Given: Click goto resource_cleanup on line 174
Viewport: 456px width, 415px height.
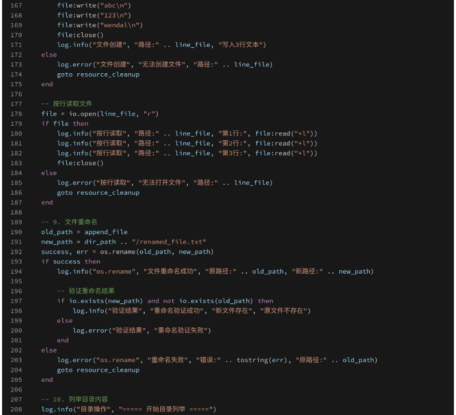Looking at the screenshot, I should tap(98, 75).
